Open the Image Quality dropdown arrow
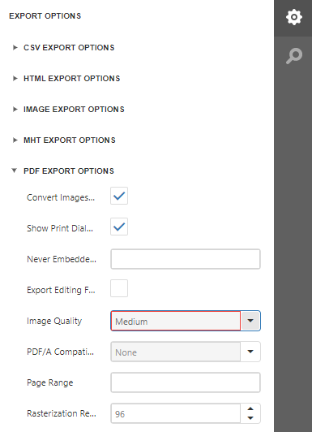Viewport: 312px width, 432px height. [250, 321]
